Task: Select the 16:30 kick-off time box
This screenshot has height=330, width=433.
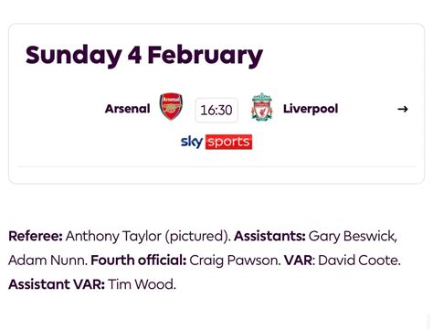Action: pyautogui.click(x=216, y=110)
